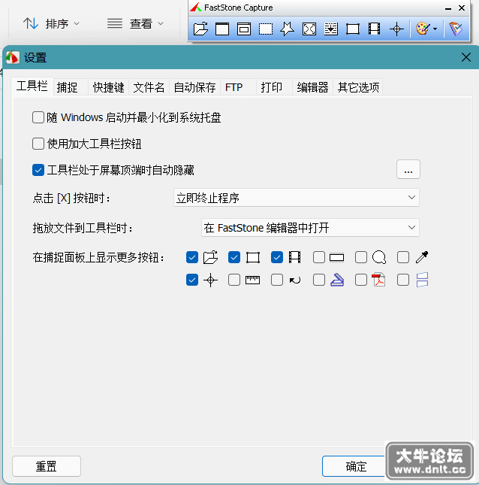Minimize the FastStone Capture toolbar window
Screen dimensions: 479x485
448,8
